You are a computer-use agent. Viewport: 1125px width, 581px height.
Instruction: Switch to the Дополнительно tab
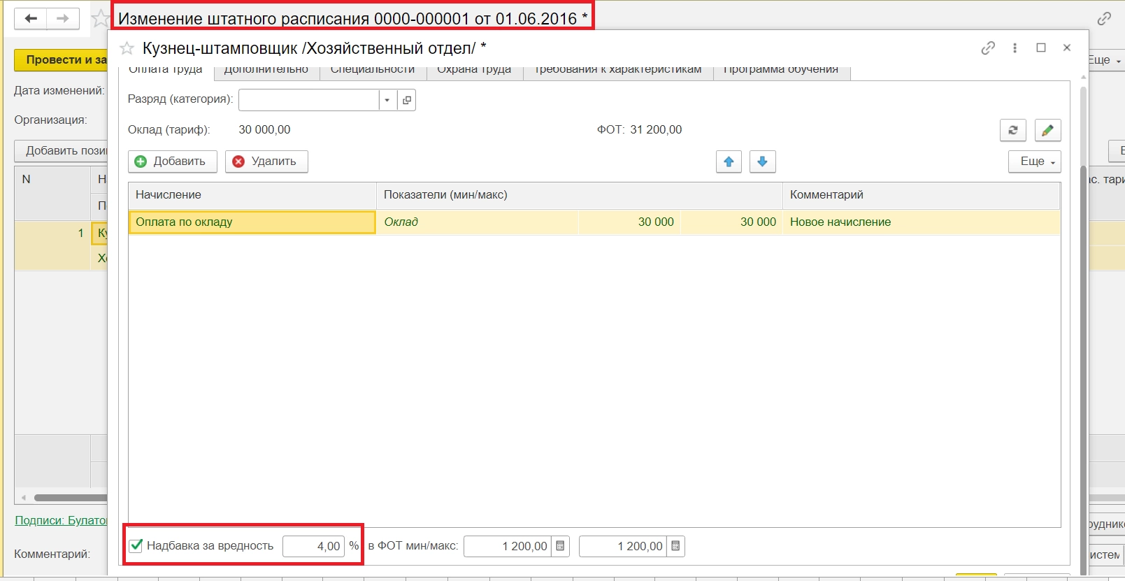[x=266, y=69]
